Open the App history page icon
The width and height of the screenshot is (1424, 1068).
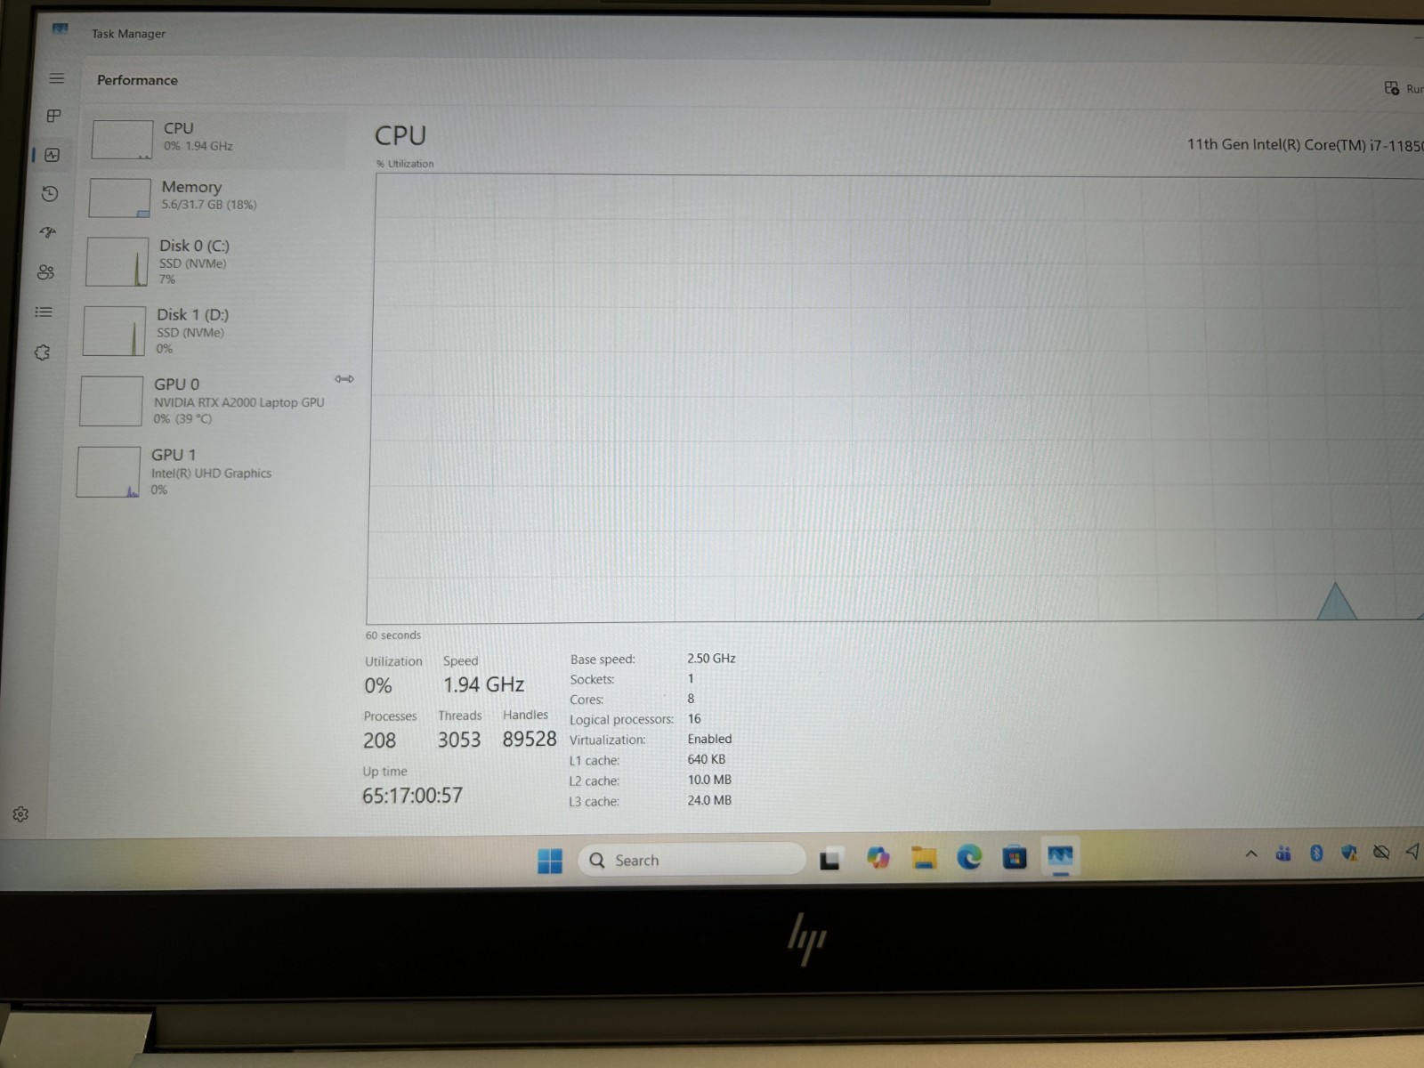[50, 193]
